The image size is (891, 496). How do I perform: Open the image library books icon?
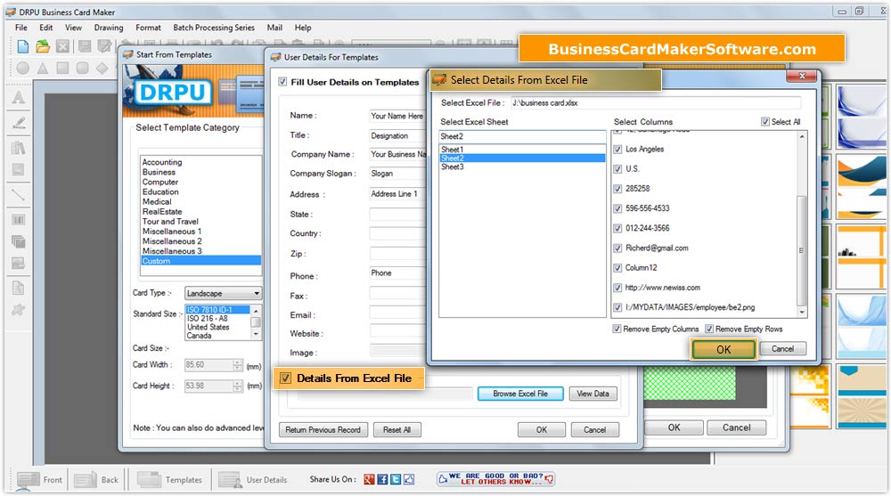pyautogui.click(x=18, y=148)
